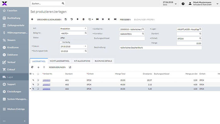220x124 pixels.
Task: Go to the next record
Action: coord(109,19)
